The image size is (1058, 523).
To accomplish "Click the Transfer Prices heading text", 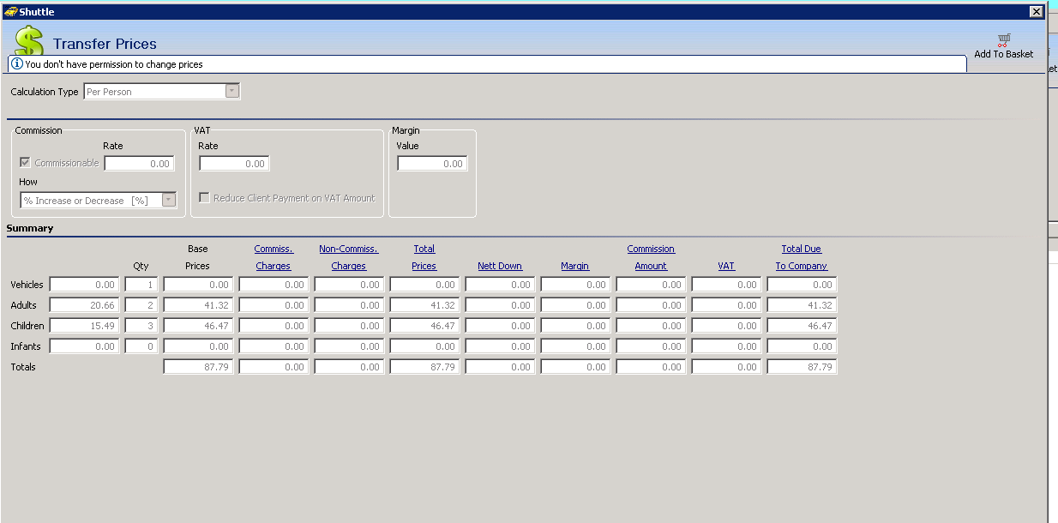I will pos(105,44).
